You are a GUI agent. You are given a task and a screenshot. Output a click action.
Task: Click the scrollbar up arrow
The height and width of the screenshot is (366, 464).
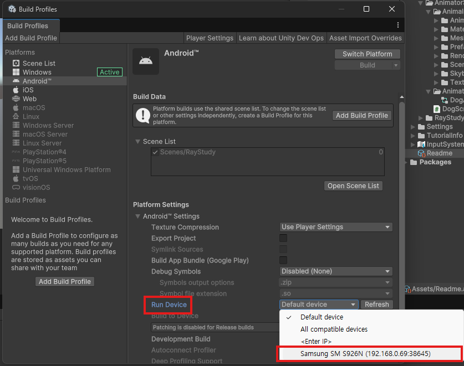[401, 97]
